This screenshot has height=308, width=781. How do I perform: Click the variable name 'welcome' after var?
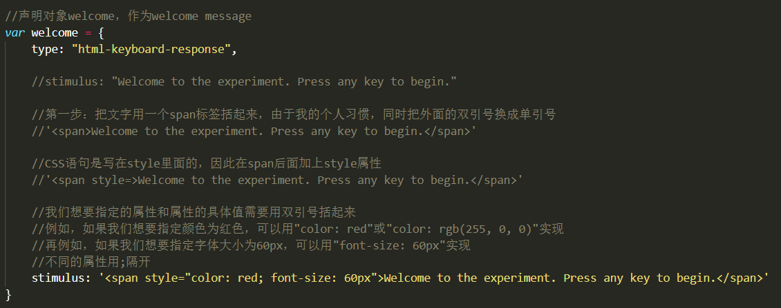click(55, 32)
